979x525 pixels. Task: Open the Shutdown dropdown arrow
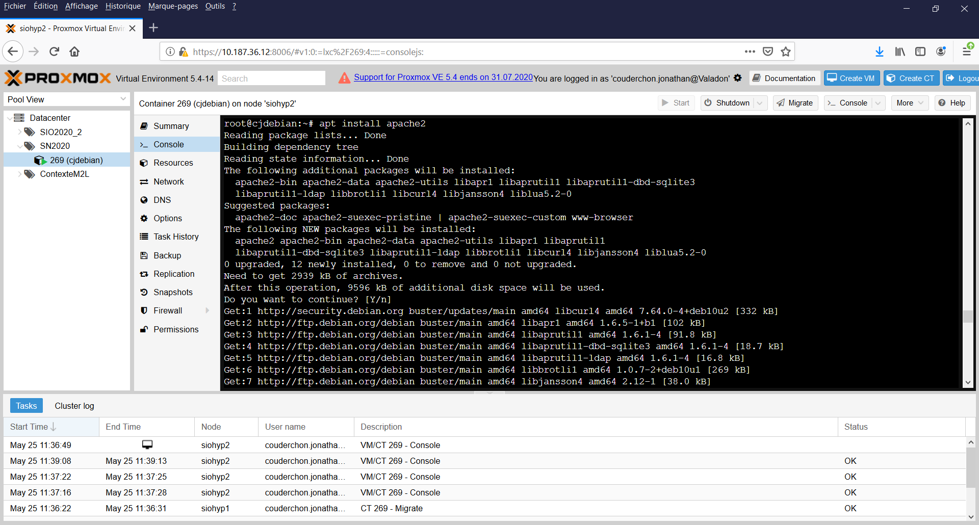click(760, 103)
